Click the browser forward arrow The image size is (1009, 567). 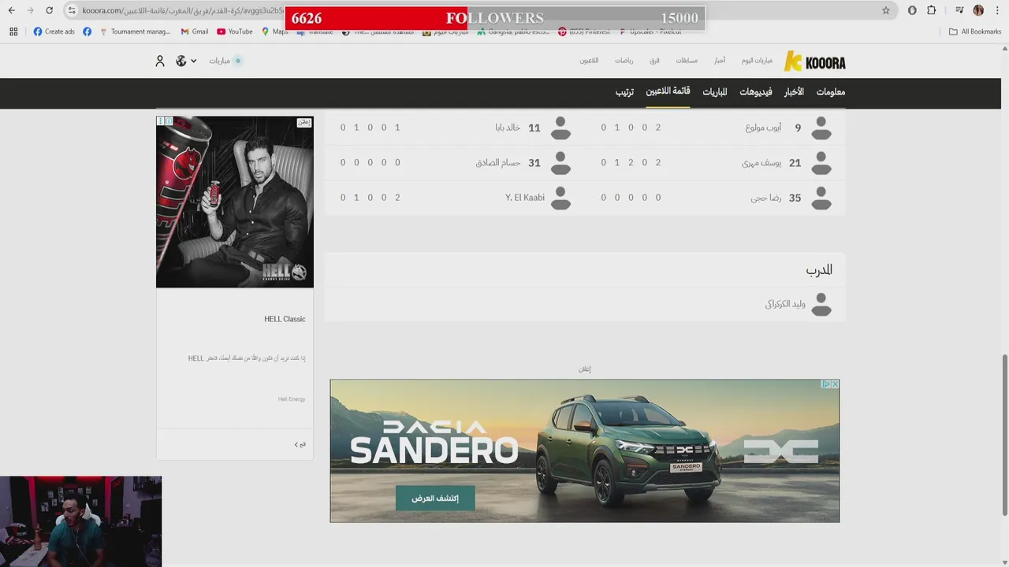(x=30, y=10)
